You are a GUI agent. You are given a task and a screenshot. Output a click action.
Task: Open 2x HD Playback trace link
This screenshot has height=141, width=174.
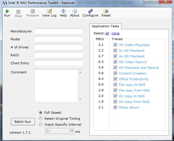[132, 51]
